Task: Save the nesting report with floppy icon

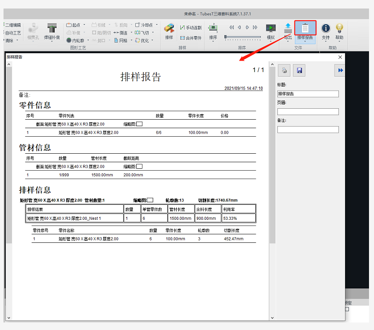Action: click(x=299, y=71)
